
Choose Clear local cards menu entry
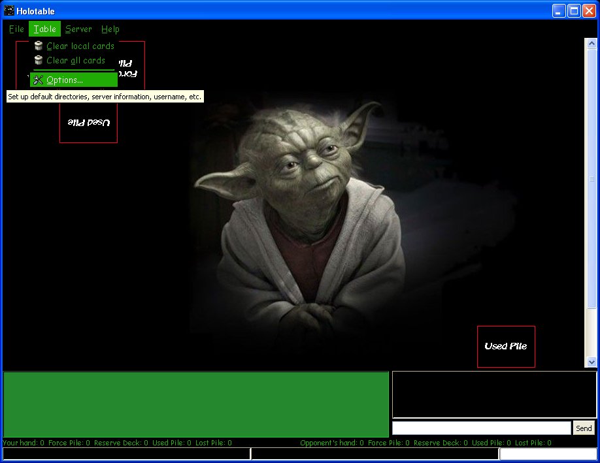pos(74,46)
